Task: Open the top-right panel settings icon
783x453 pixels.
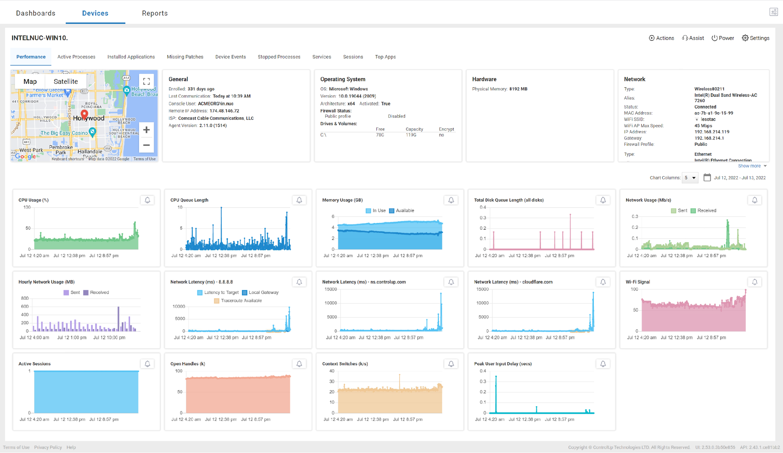Action: [774, 12]
